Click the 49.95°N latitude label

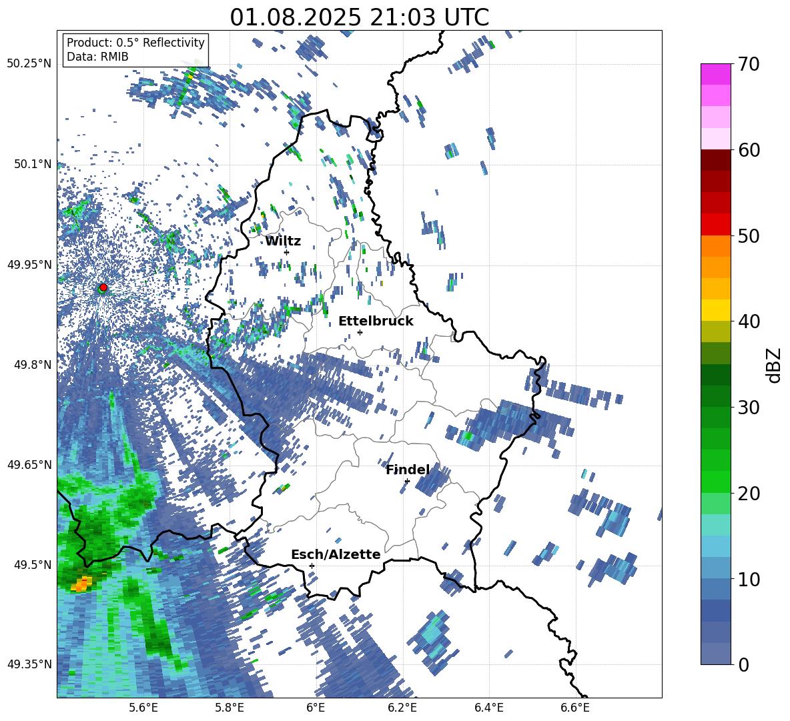point(29,264)
